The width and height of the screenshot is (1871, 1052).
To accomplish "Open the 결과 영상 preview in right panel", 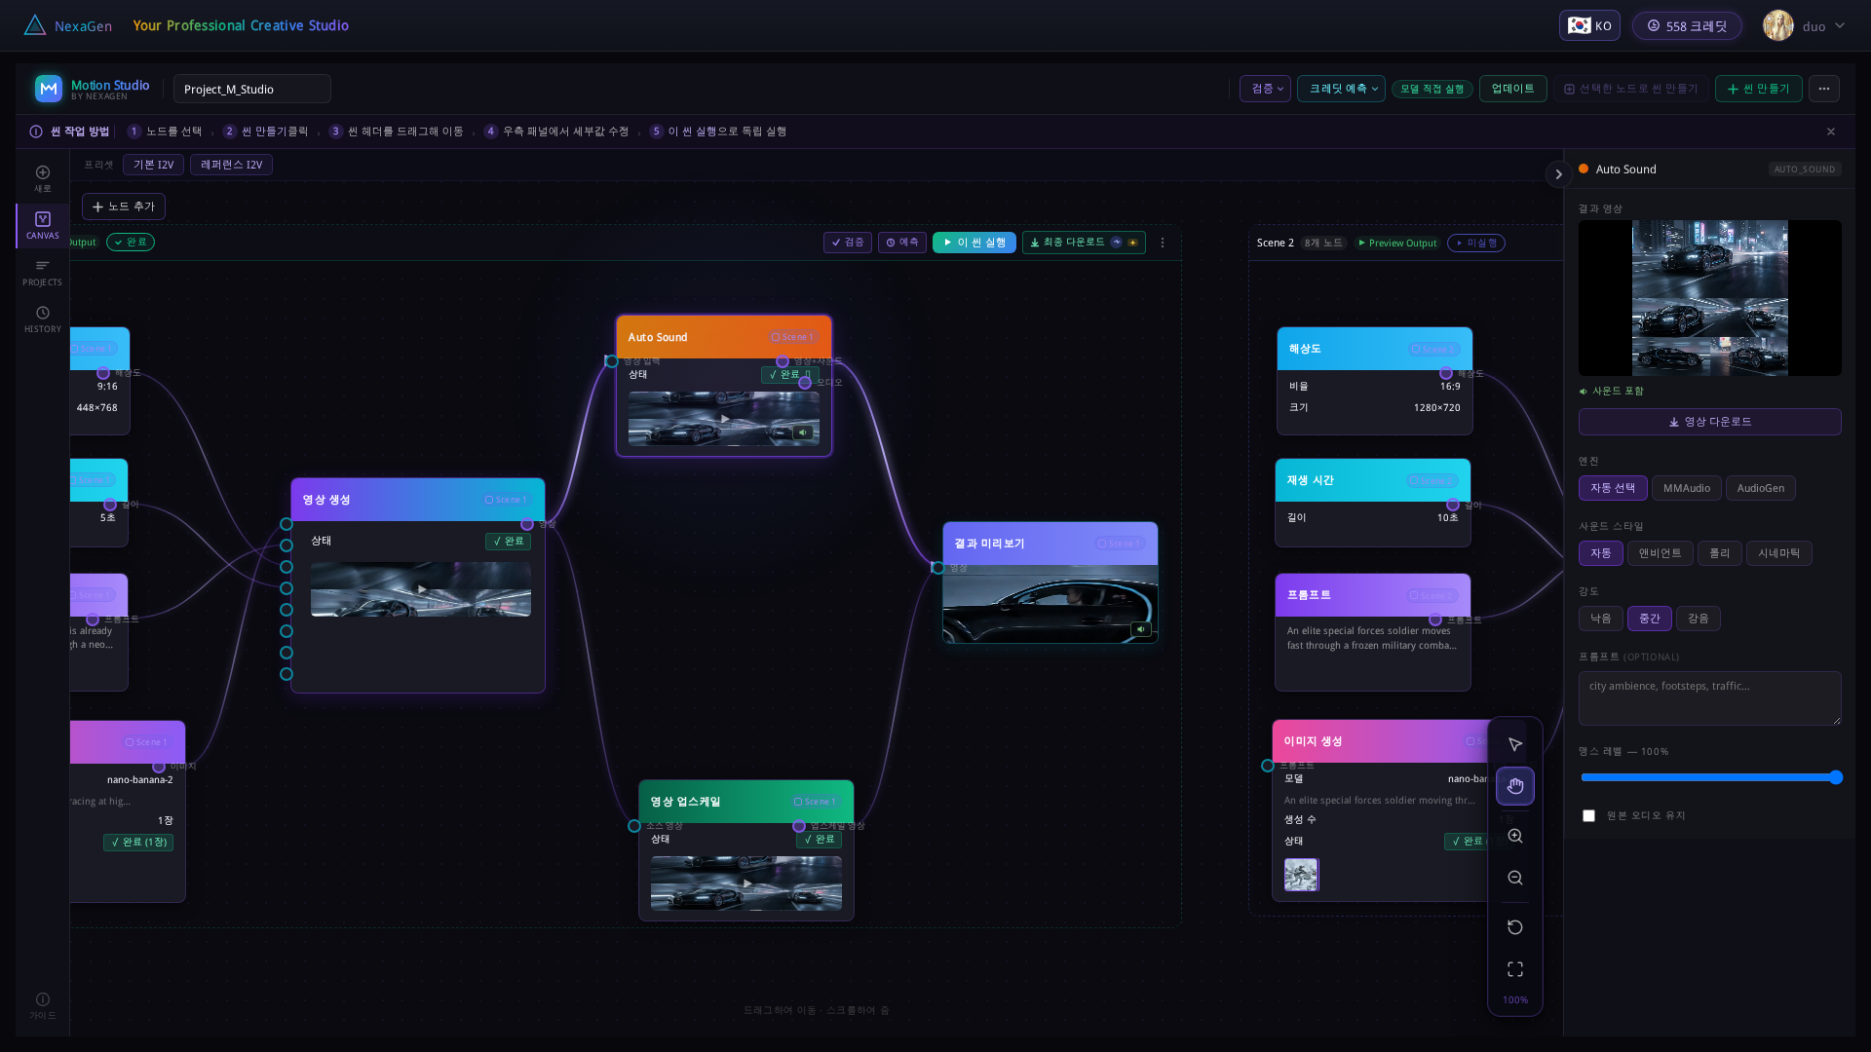I will point(1710,298).
